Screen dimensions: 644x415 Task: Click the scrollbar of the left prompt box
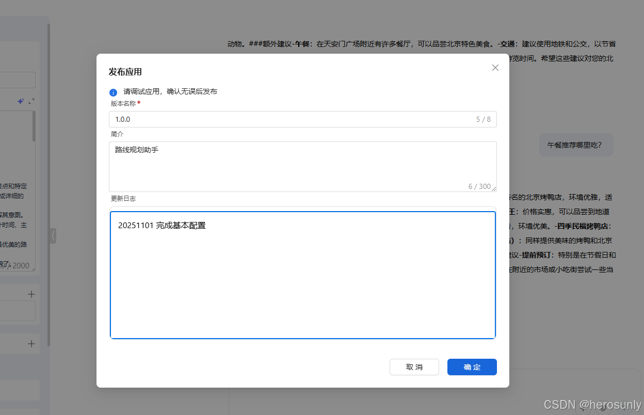[x=34, y=126]
